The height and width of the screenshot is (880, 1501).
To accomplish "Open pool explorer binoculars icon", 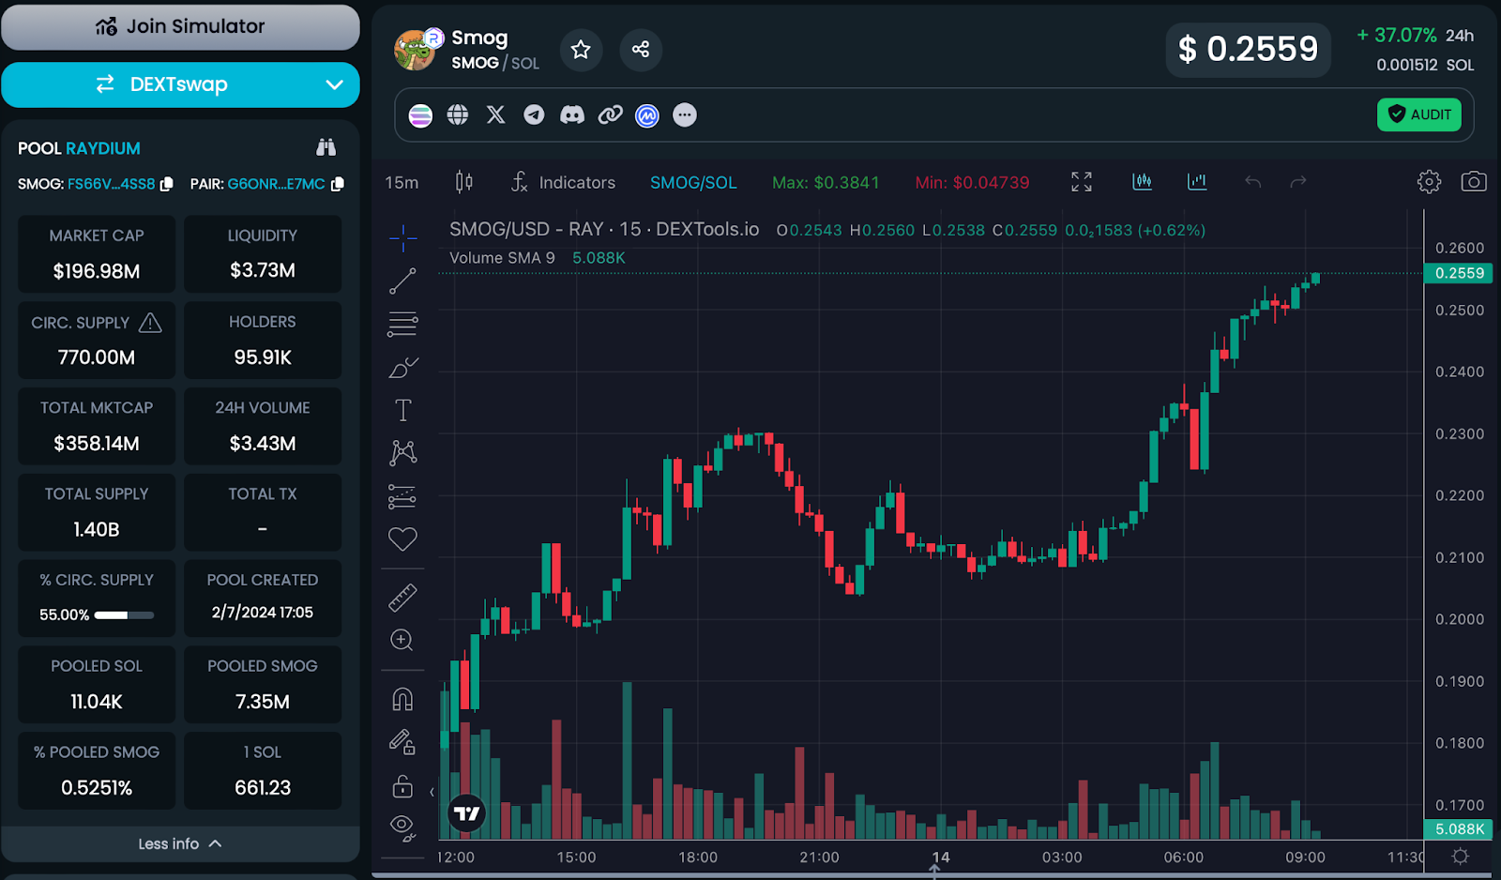I will [326, 147].
